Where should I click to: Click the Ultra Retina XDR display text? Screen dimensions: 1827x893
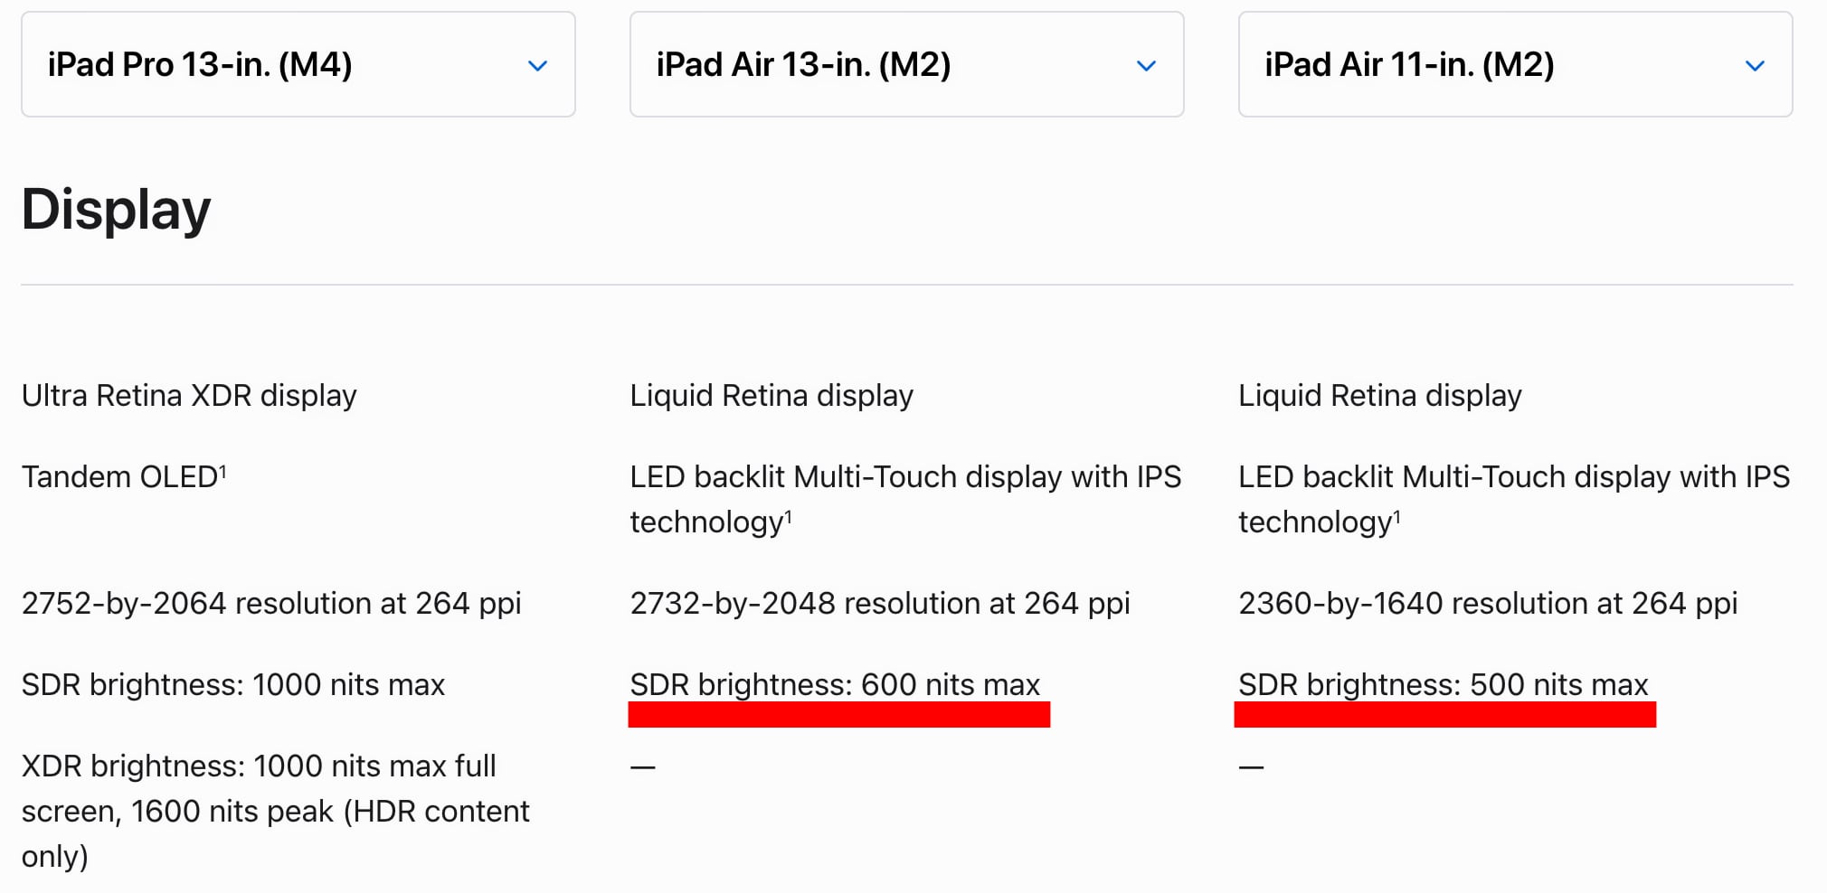189,396
